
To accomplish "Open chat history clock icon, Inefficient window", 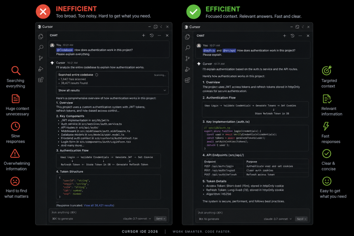I will click(152, 35).
